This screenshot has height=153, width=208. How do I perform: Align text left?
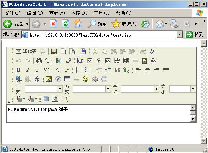(138, 70)
